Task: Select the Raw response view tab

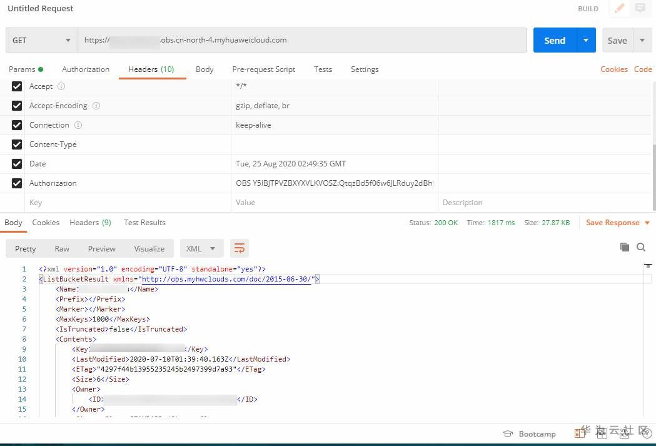Action: click(x=62, y=248)
